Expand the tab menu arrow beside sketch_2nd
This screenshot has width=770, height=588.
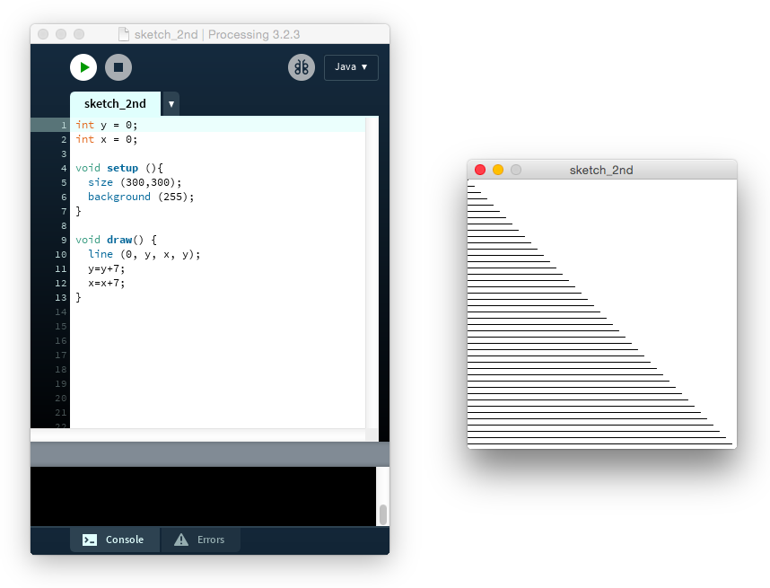click(x=171, y=104)
